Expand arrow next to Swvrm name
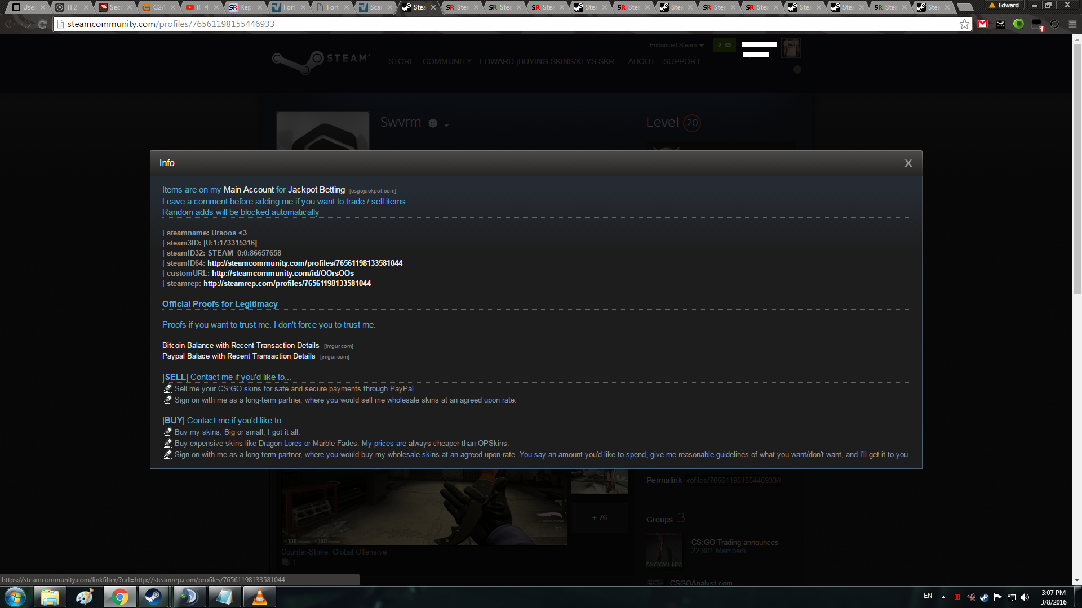This screenshot has height=608, width=1082. click(446, 125)
